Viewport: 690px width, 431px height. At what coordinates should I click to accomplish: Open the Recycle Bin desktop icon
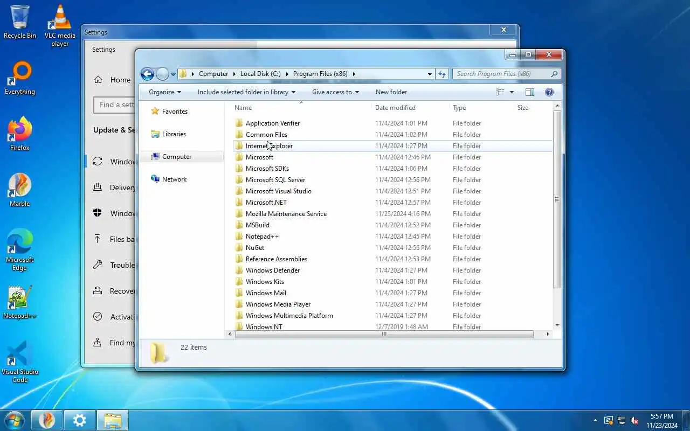[20, 22]
